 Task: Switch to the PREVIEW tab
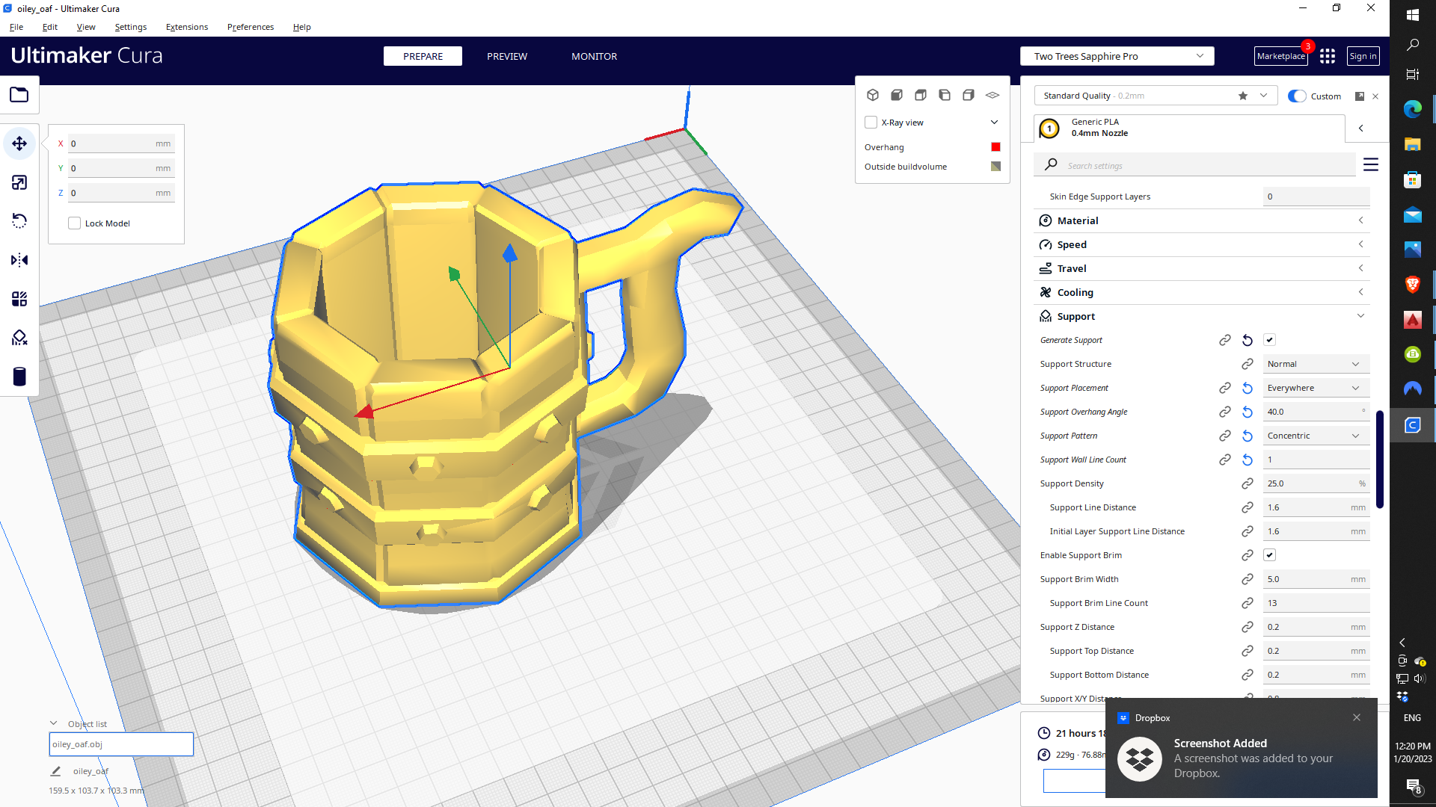(507, 56)
